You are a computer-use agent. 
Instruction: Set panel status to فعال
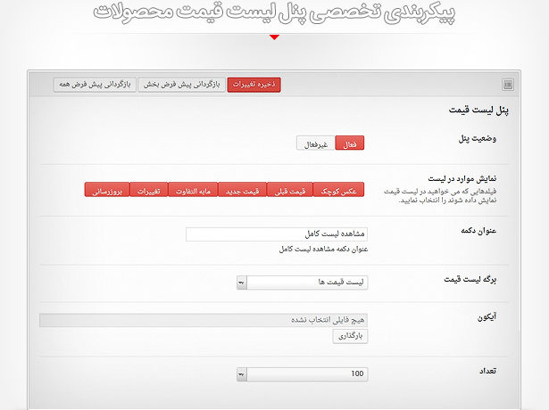point(350,143)
